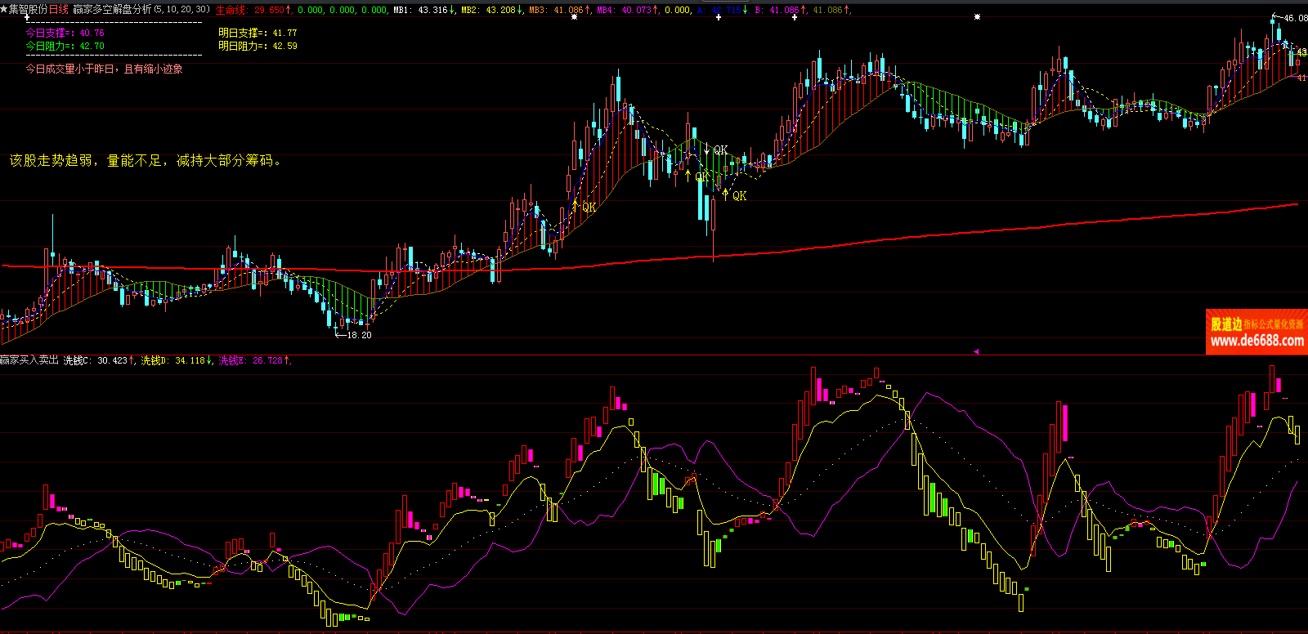This screenshot has height=634, width=1308.
Task: Open the 赢家买入卖出 sub-indicator title
Action: pyautogui.click(x=29, y=360)
